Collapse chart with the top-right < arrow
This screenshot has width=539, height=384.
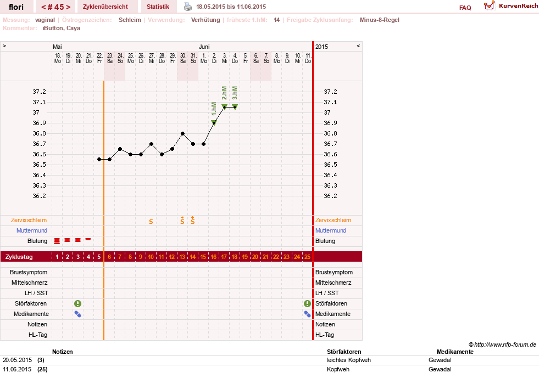[x=358, y=46]
